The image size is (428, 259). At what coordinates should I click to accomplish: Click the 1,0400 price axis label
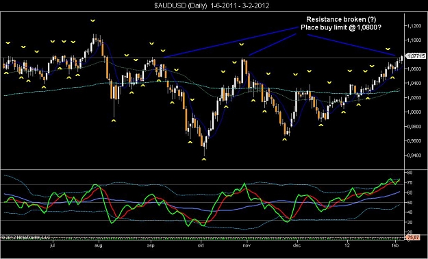click(x=414, y=83)
